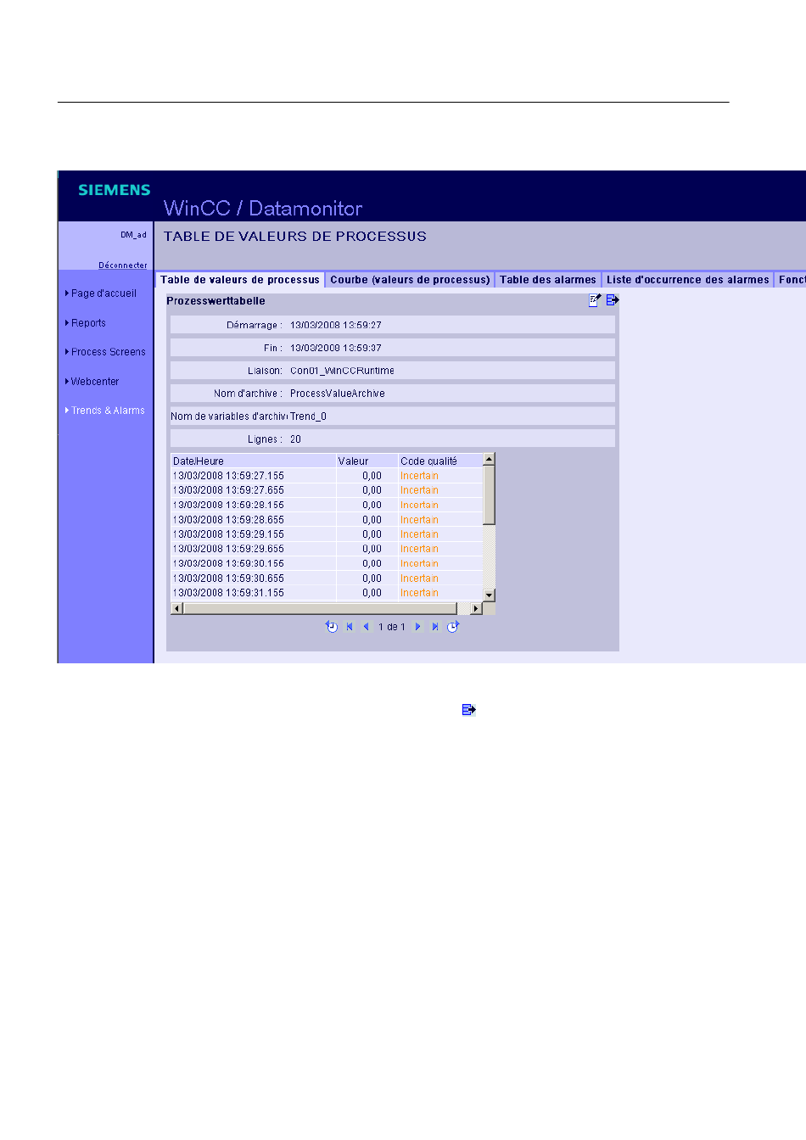Go to the last page of results
The image size is (806, 1140).
click(x=435, y=627)
